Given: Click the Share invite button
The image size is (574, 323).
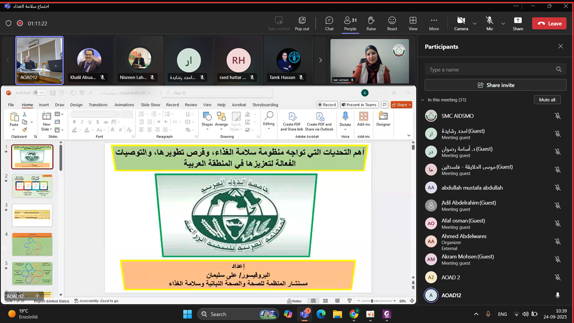Looking at the screenshot, I should (496, 85).
